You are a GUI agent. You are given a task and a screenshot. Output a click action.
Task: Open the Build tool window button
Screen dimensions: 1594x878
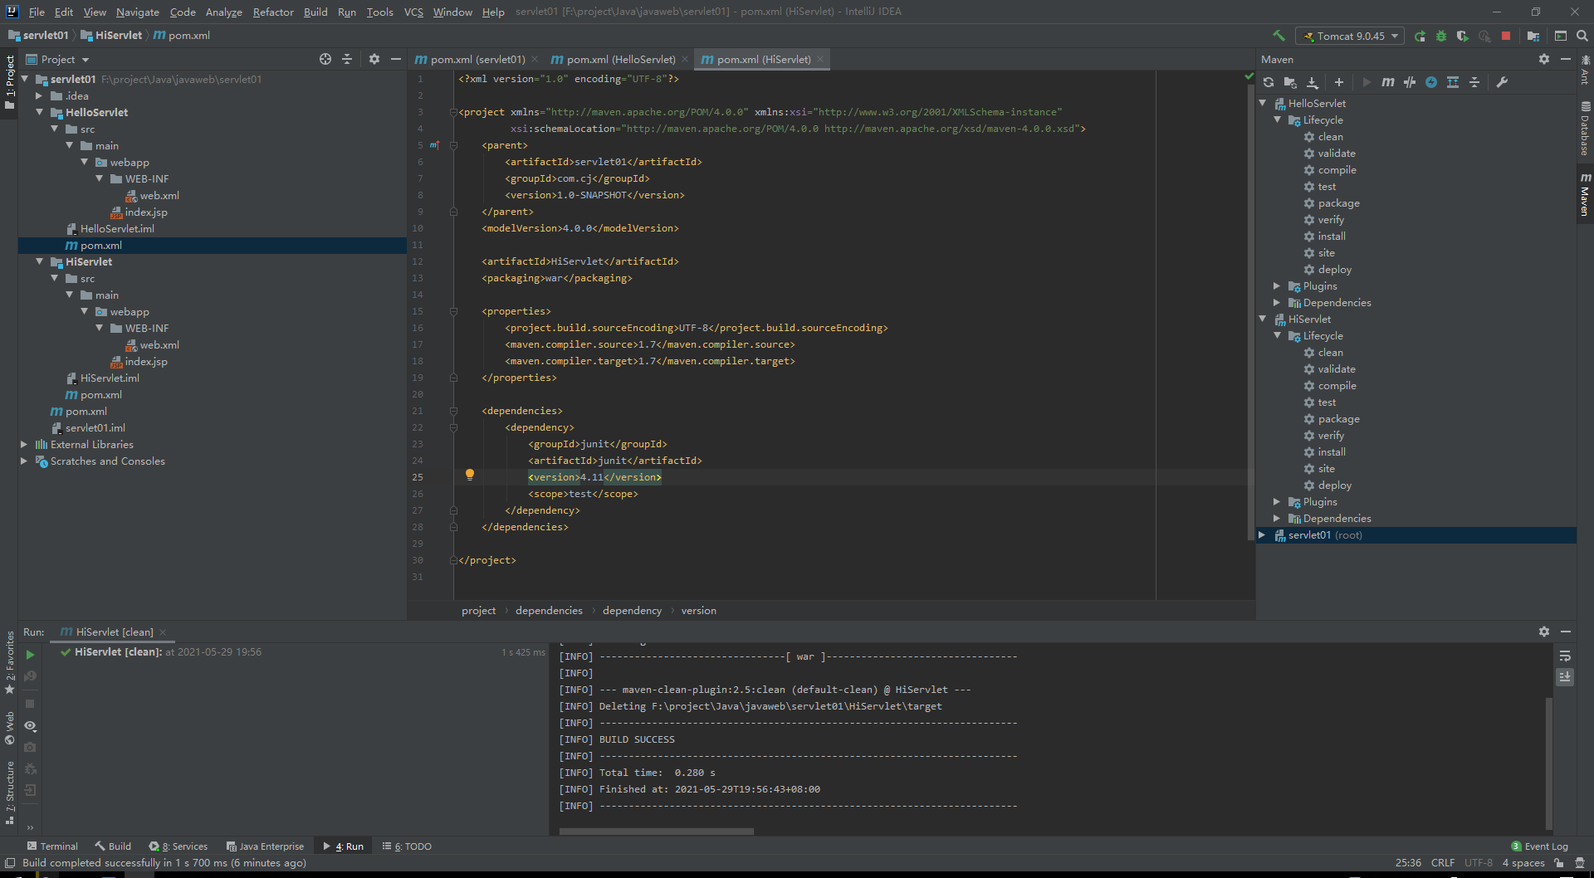click(113, 846)
